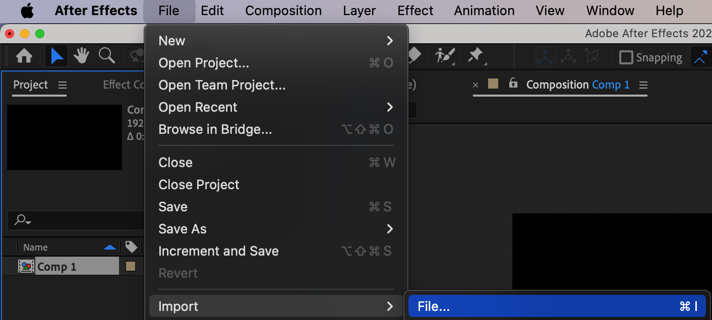712x320 pixels.
Task: Click the World Axis Mode icon
Action: coord(568,56)
